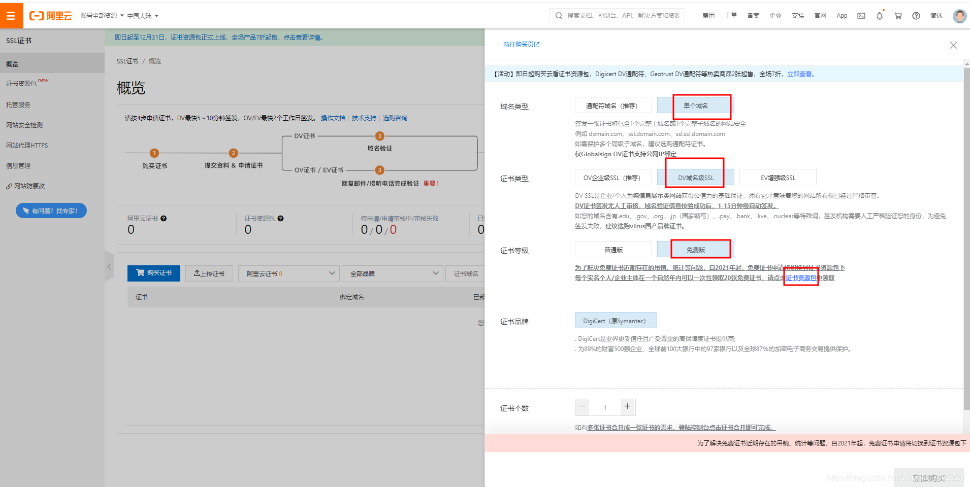Click the 立即购买 button

928,477
